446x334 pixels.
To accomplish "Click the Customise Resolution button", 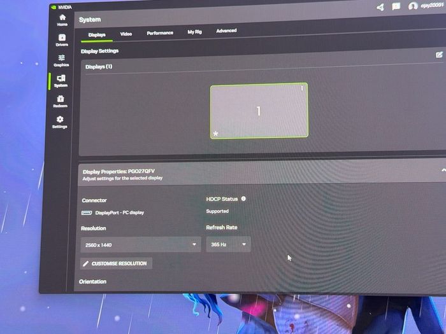I will (116, 263).
